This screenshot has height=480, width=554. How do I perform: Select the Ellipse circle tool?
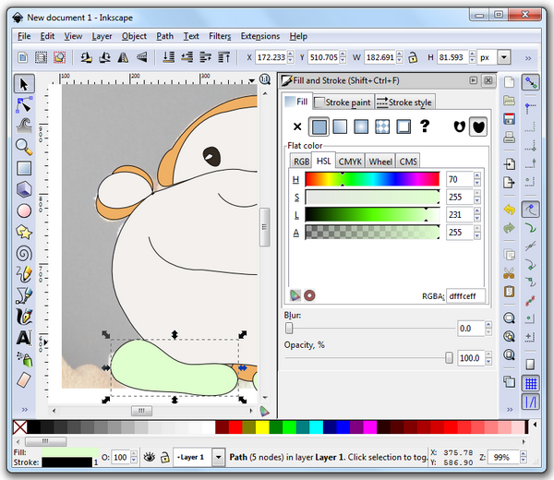tap(24, 210)
